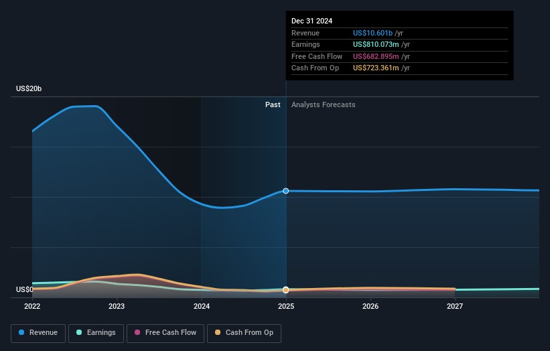Click the 2024 x-axis label
The height and width of the screenshot is (351, 550).
[202, 307]
